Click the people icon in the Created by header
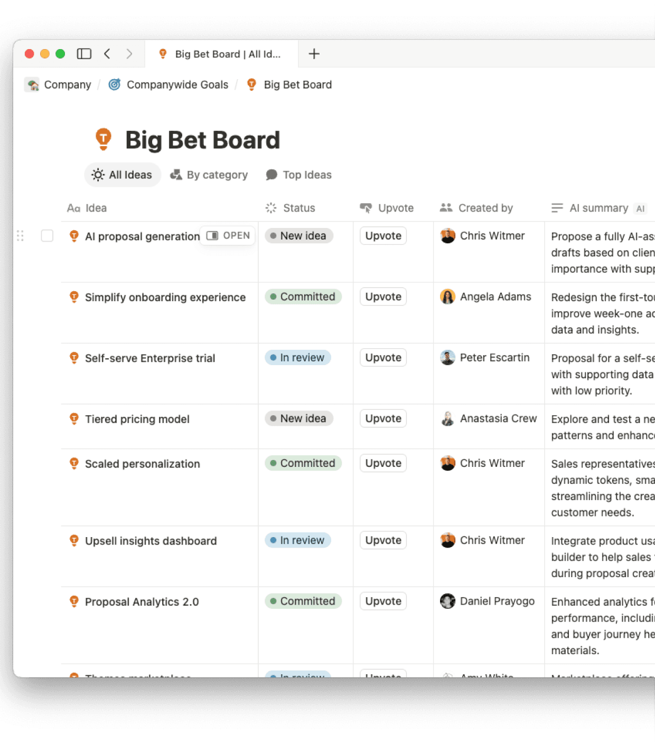Image resolution: width=655 pixels, height=746 pixels. [x=445, y=208]
